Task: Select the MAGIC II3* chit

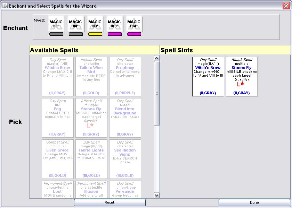Action: (x=56, y=24)
